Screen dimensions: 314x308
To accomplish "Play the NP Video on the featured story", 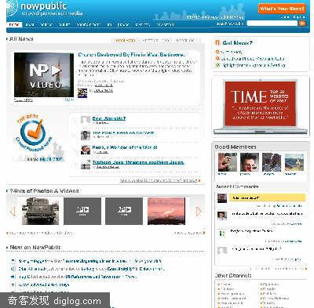I will [x=44, y=75].
